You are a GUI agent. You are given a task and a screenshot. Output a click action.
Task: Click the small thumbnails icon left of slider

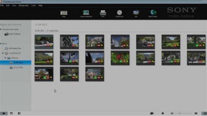(172, 113)
